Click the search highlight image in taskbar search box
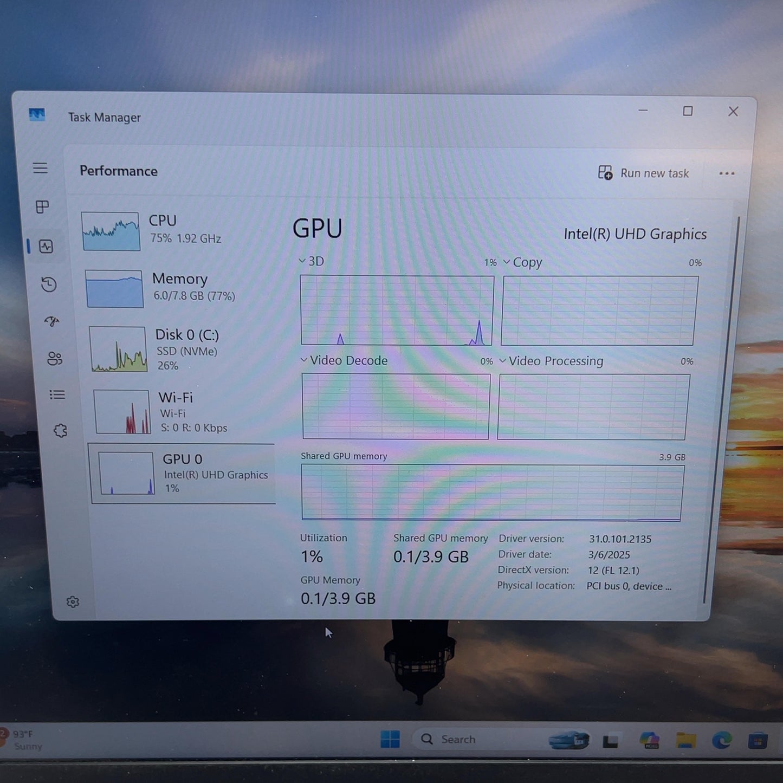 (568, 740)
